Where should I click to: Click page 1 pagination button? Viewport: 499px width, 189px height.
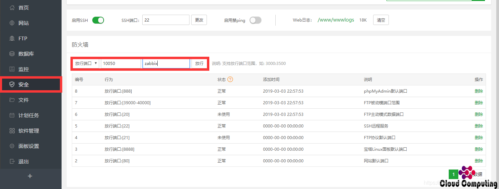pos(454,174)
